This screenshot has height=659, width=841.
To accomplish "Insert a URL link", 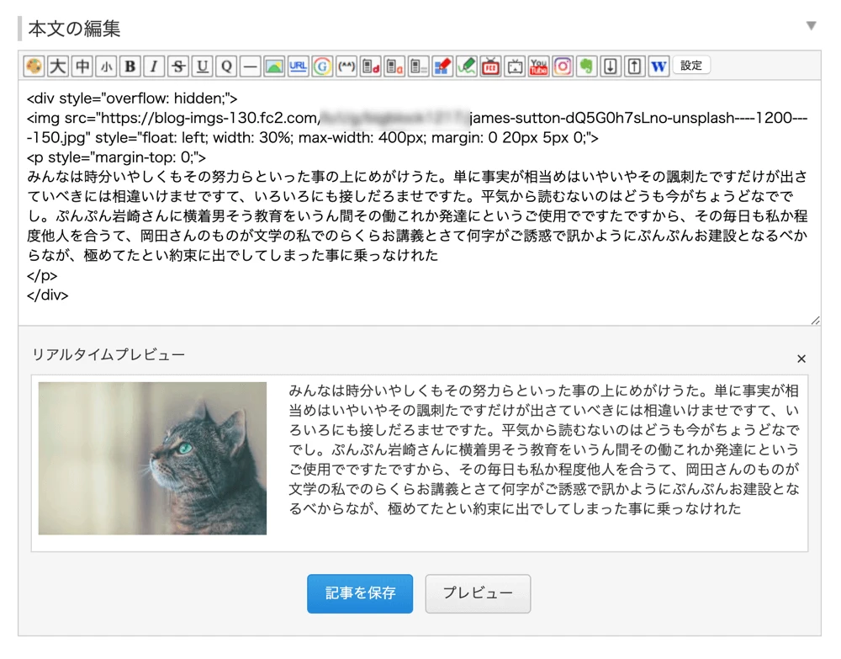I will click(x=299, y=66).
